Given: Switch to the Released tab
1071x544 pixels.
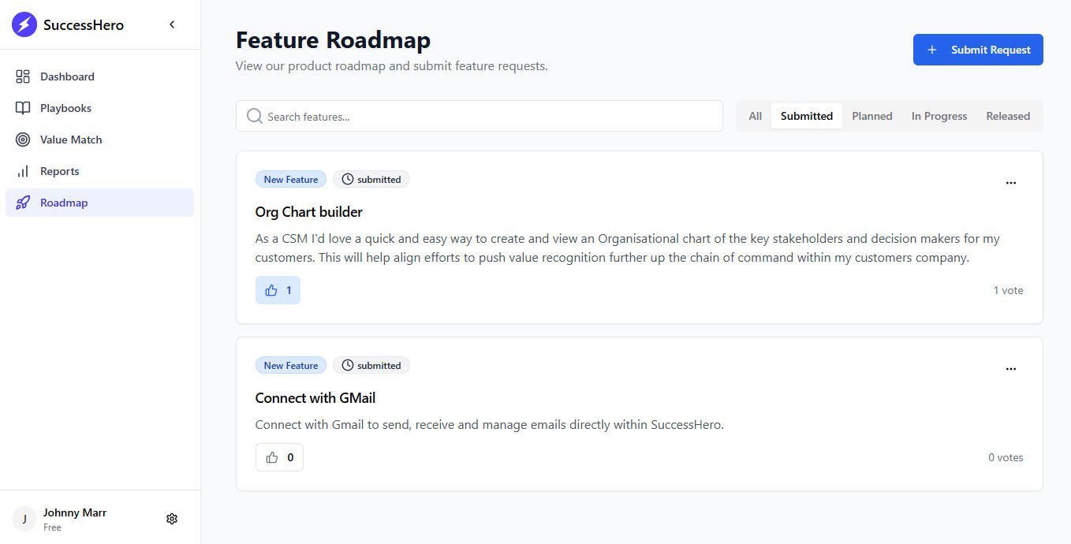Looking at the screenshot, I should pyautogui.click(x=1007, y=116).
